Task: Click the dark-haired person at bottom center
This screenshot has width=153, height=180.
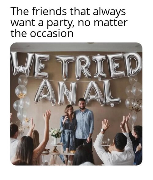Action: (x=83, y=155)
